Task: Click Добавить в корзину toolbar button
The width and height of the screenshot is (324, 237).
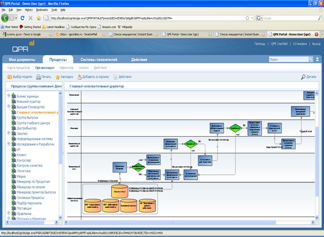Action: [93, 77]
